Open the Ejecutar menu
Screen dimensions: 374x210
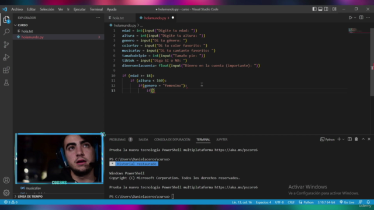point(79,9)
